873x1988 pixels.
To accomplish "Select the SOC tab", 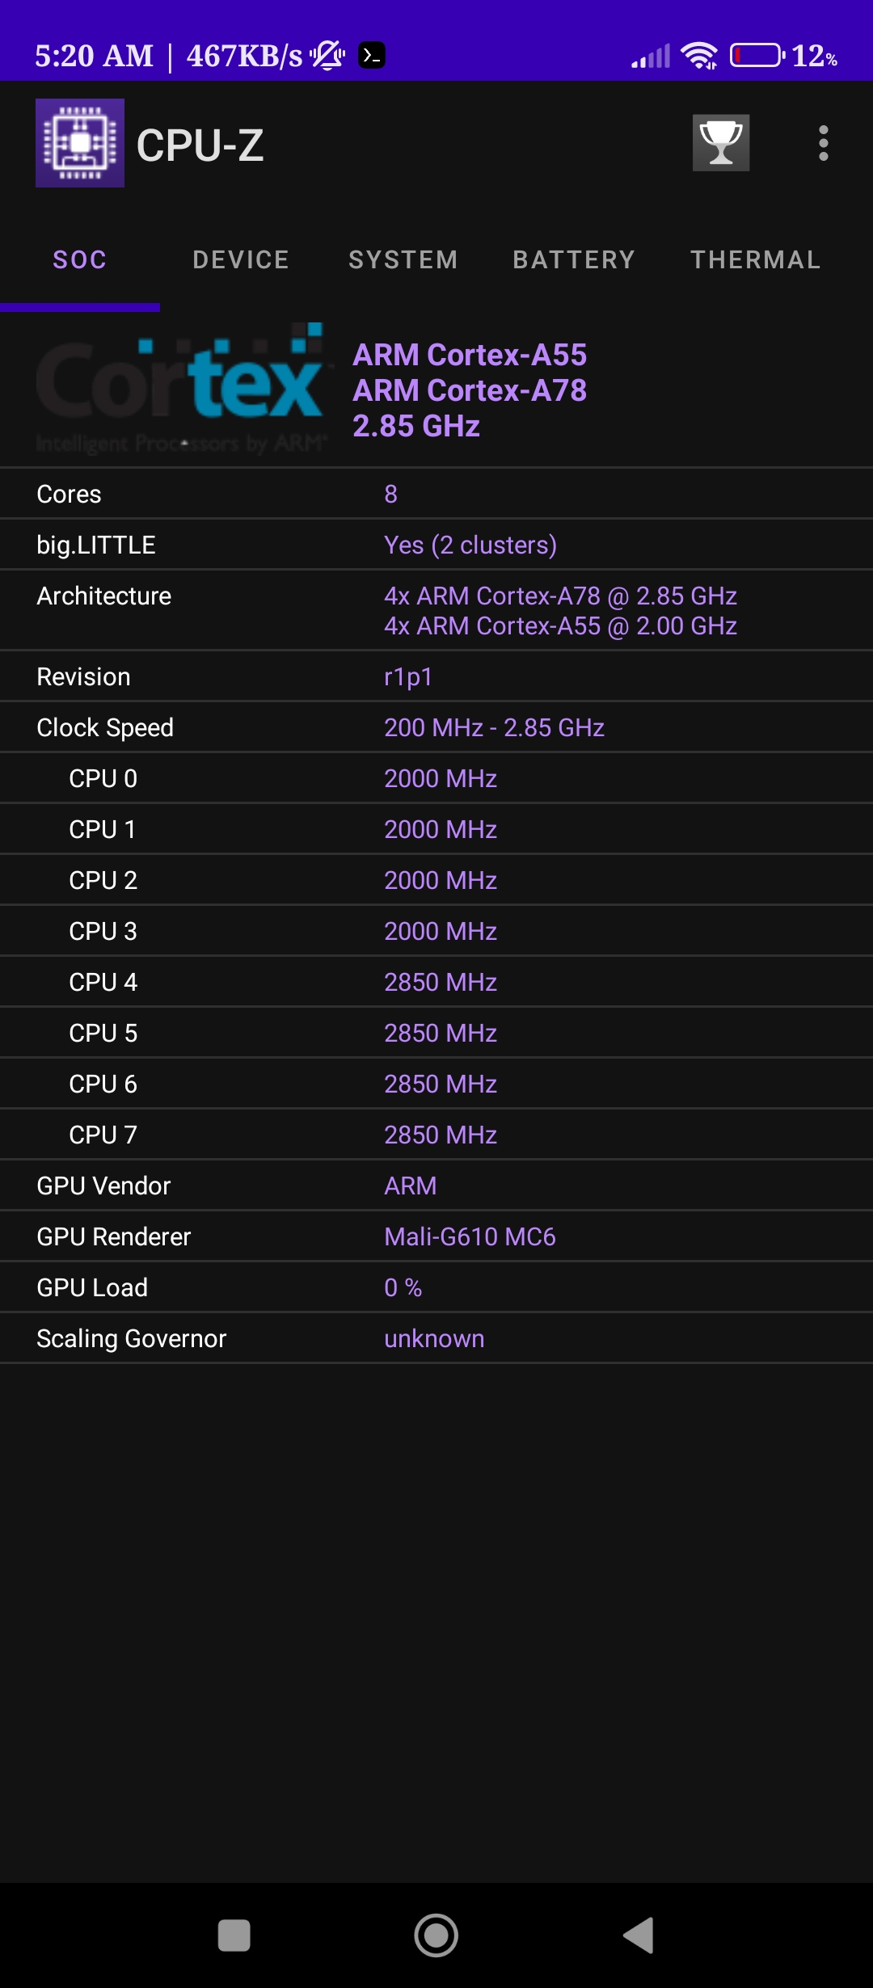I will click(x=79, y=259).
